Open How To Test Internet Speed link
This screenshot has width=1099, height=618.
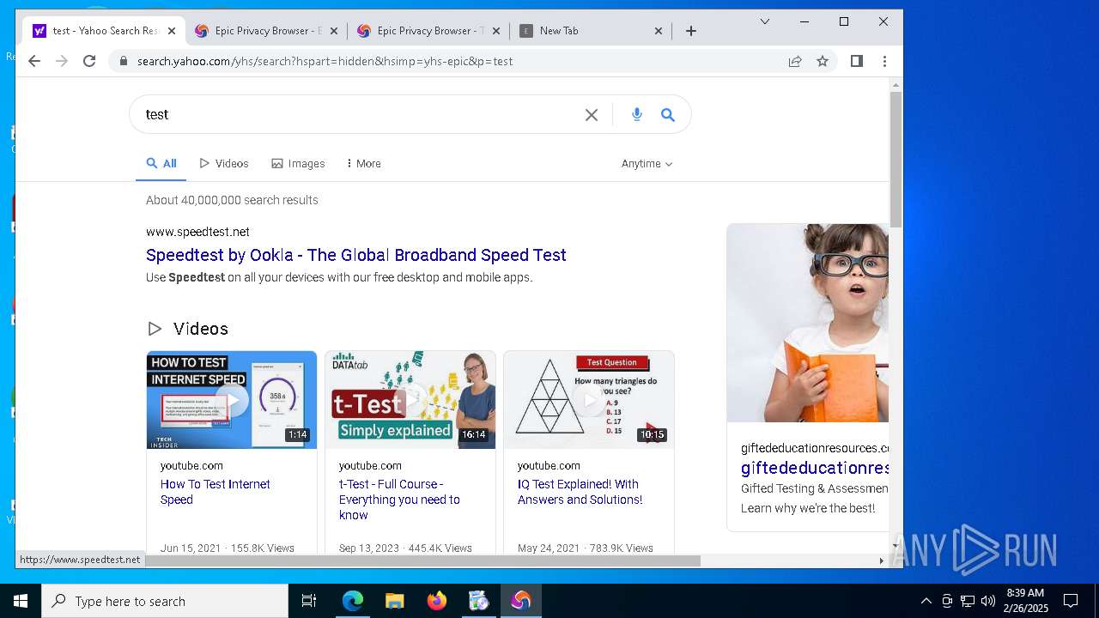tap(215, 492)
